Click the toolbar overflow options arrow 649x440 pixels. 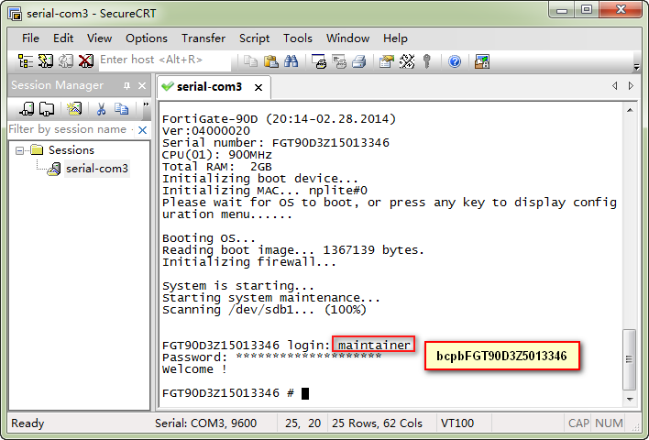pos(636,67)
